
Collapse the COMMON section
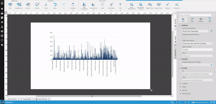(x=180, y=25)
